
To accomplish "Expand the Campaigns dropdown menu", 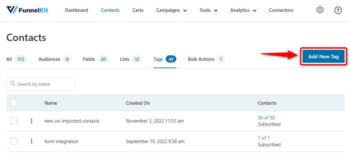I will point(172,10).
